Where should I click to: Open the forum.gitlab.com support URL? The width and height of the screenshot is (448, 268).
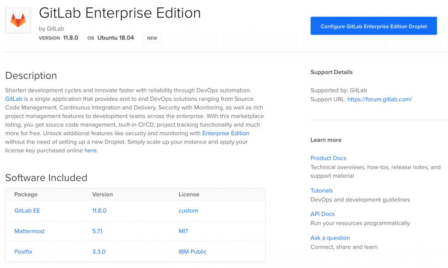pyautogui.click(x=379, y=99)
